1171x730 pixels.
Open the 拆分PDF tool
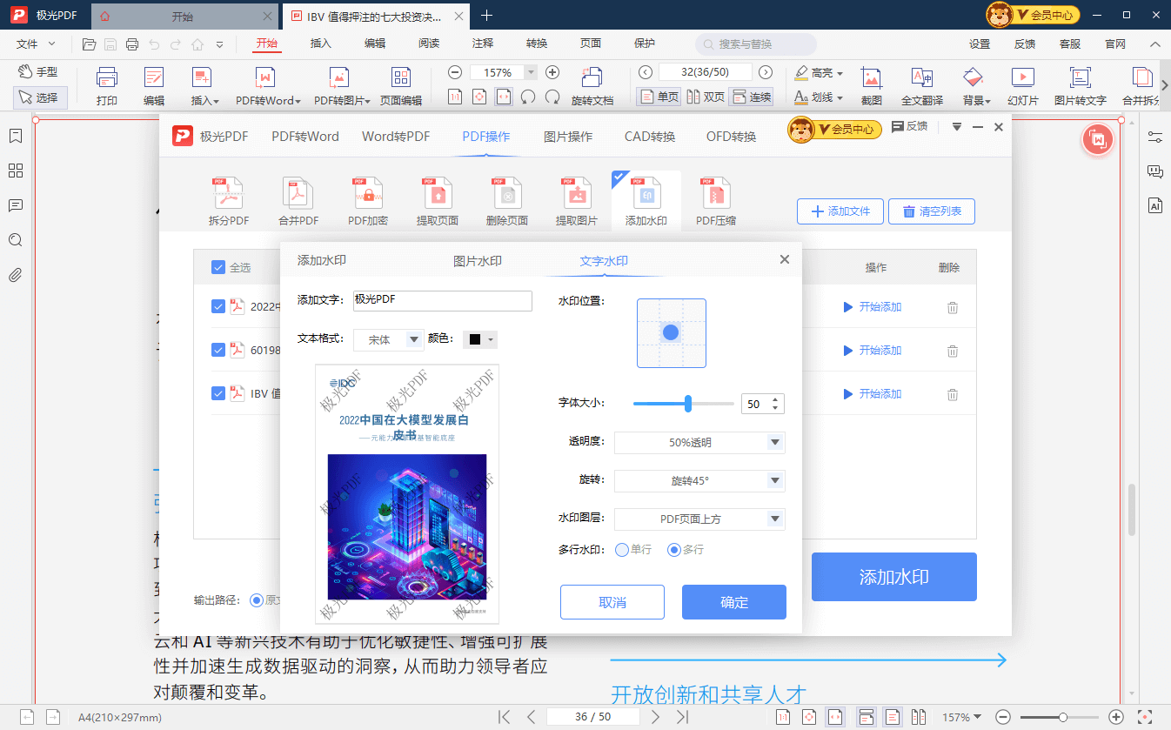coord(227,198)
